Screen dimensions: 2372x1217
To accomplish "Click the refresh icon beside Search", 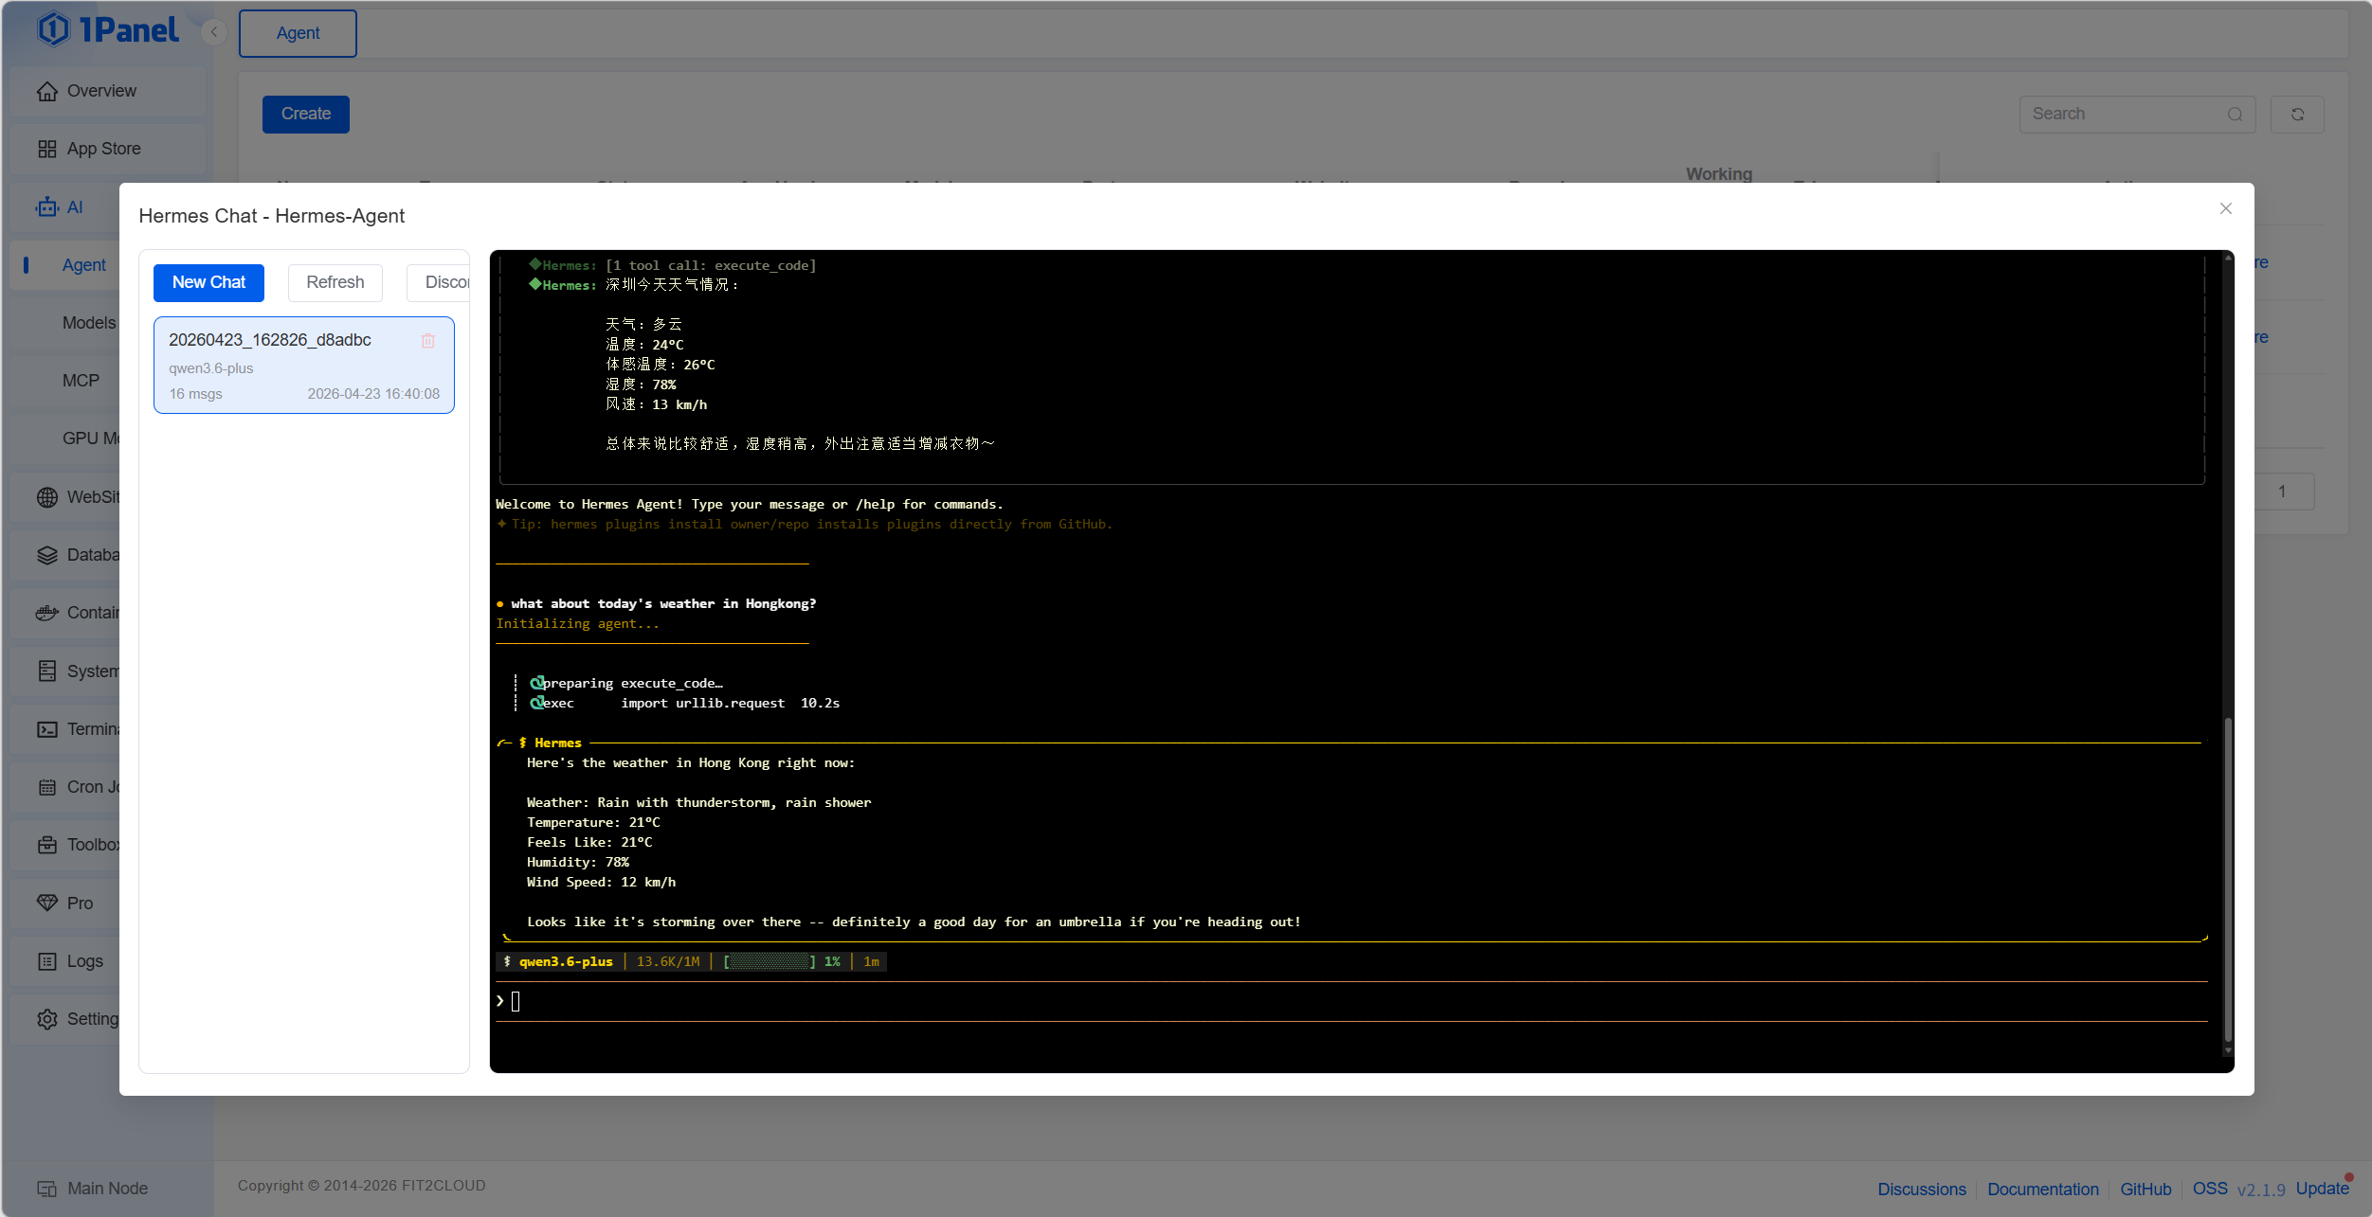I will click(2298, 115).
